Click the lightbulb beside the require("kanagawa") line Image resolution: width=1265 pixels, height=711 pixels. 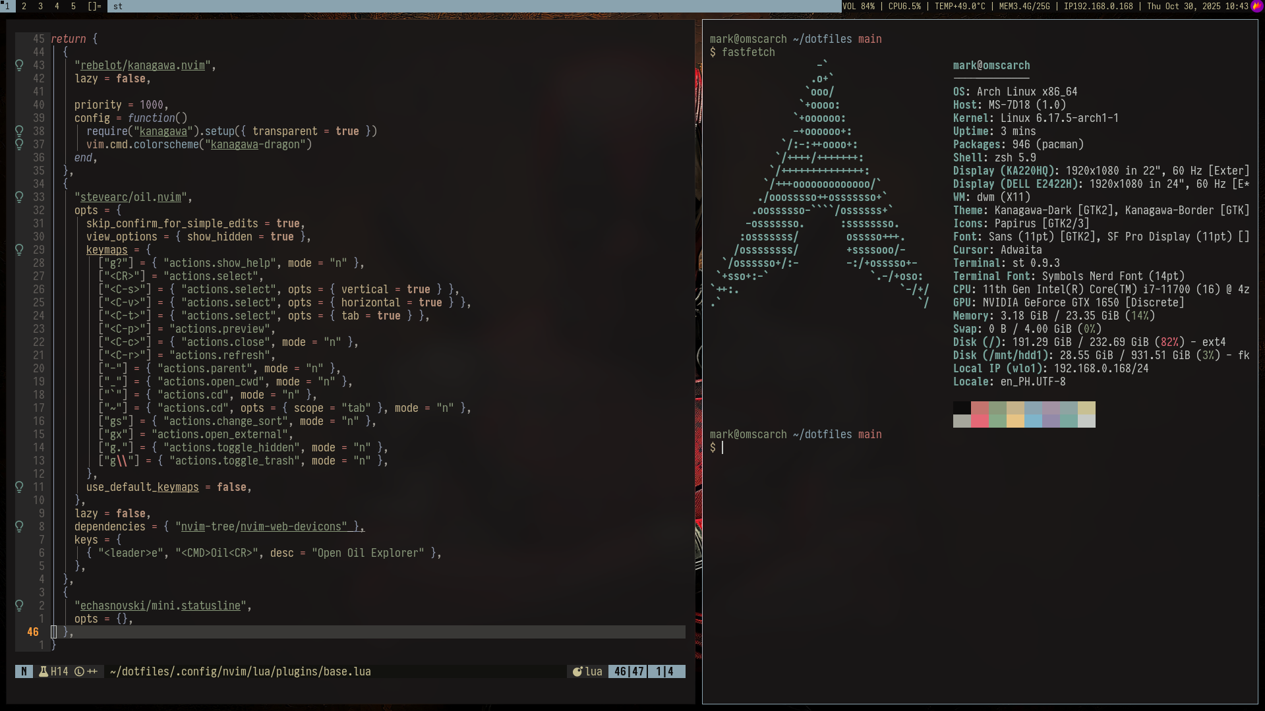(19, 131)
